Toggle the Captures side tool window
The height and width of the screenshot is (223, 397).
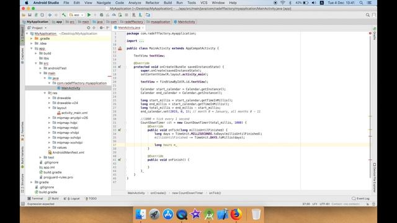click(22, 56)
